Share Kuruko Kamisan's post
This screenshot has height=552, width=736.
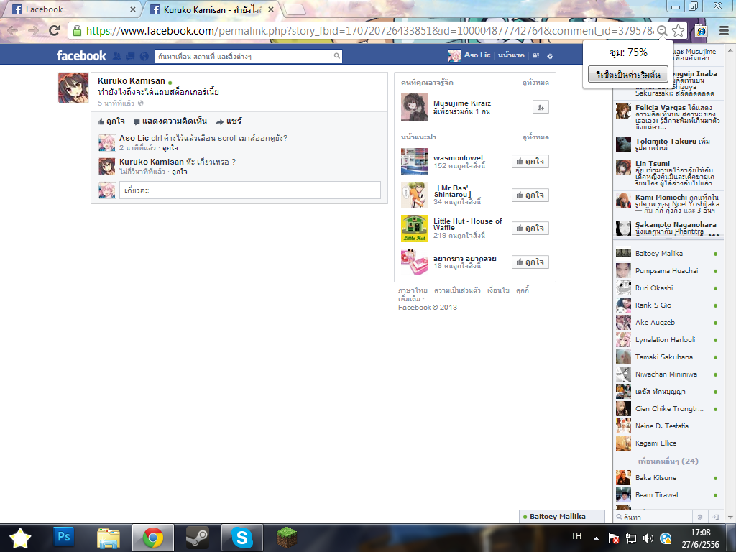tap(229, 121)
